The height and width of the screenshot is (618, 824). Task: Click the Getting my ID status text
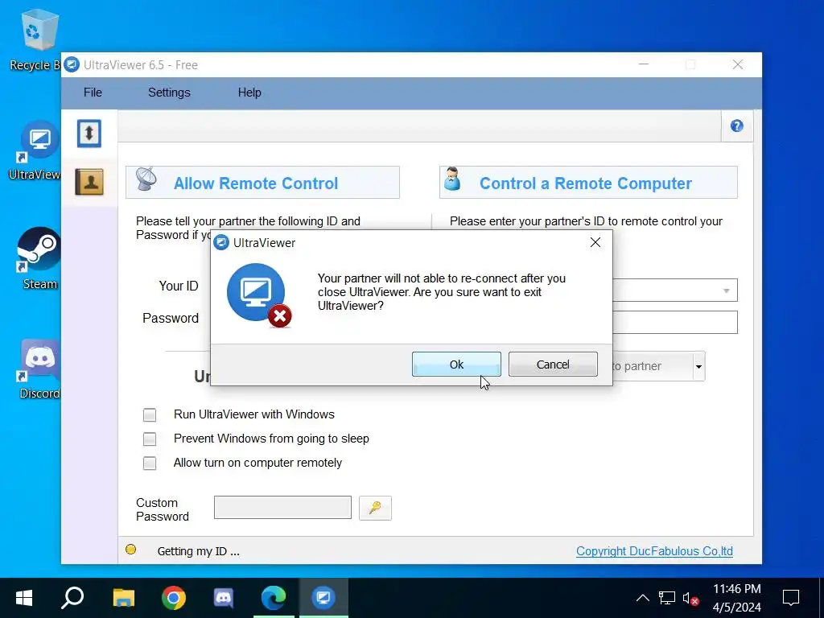[198, 551]
